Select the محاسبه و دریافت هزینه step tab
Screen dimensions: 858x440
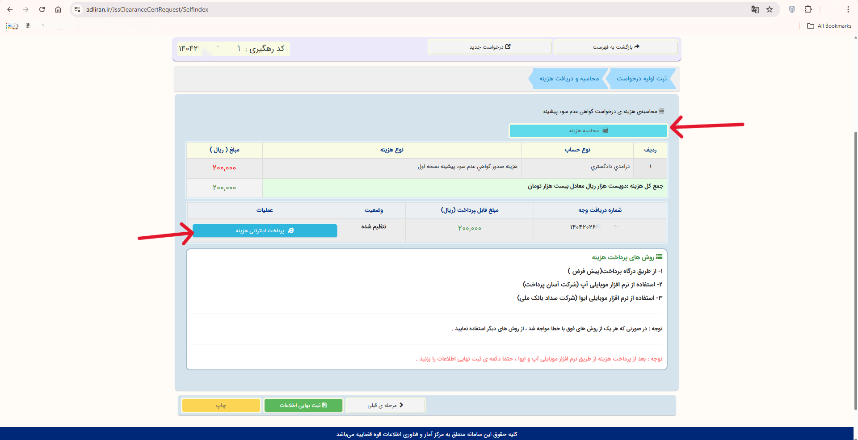tap(569, 79)
